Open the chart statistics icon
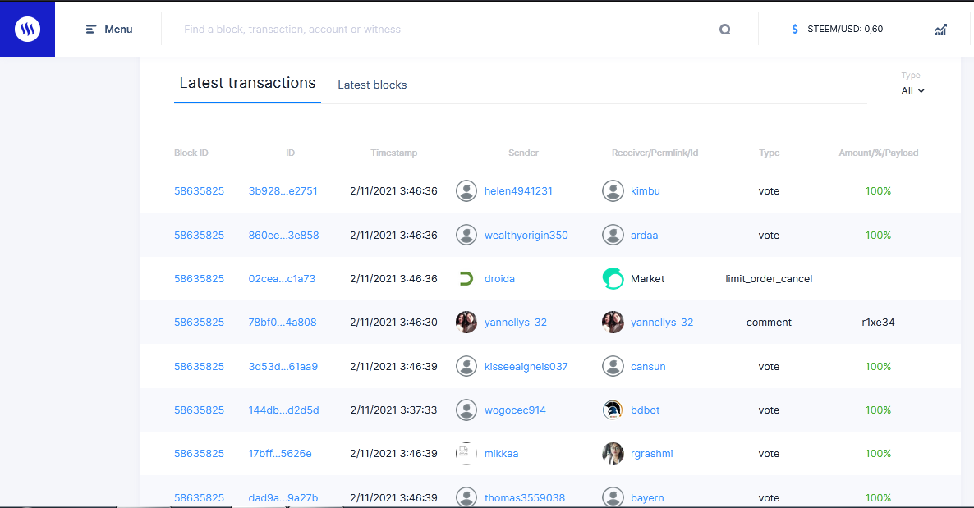The image size is (974, 508). [x=940, y=30]
